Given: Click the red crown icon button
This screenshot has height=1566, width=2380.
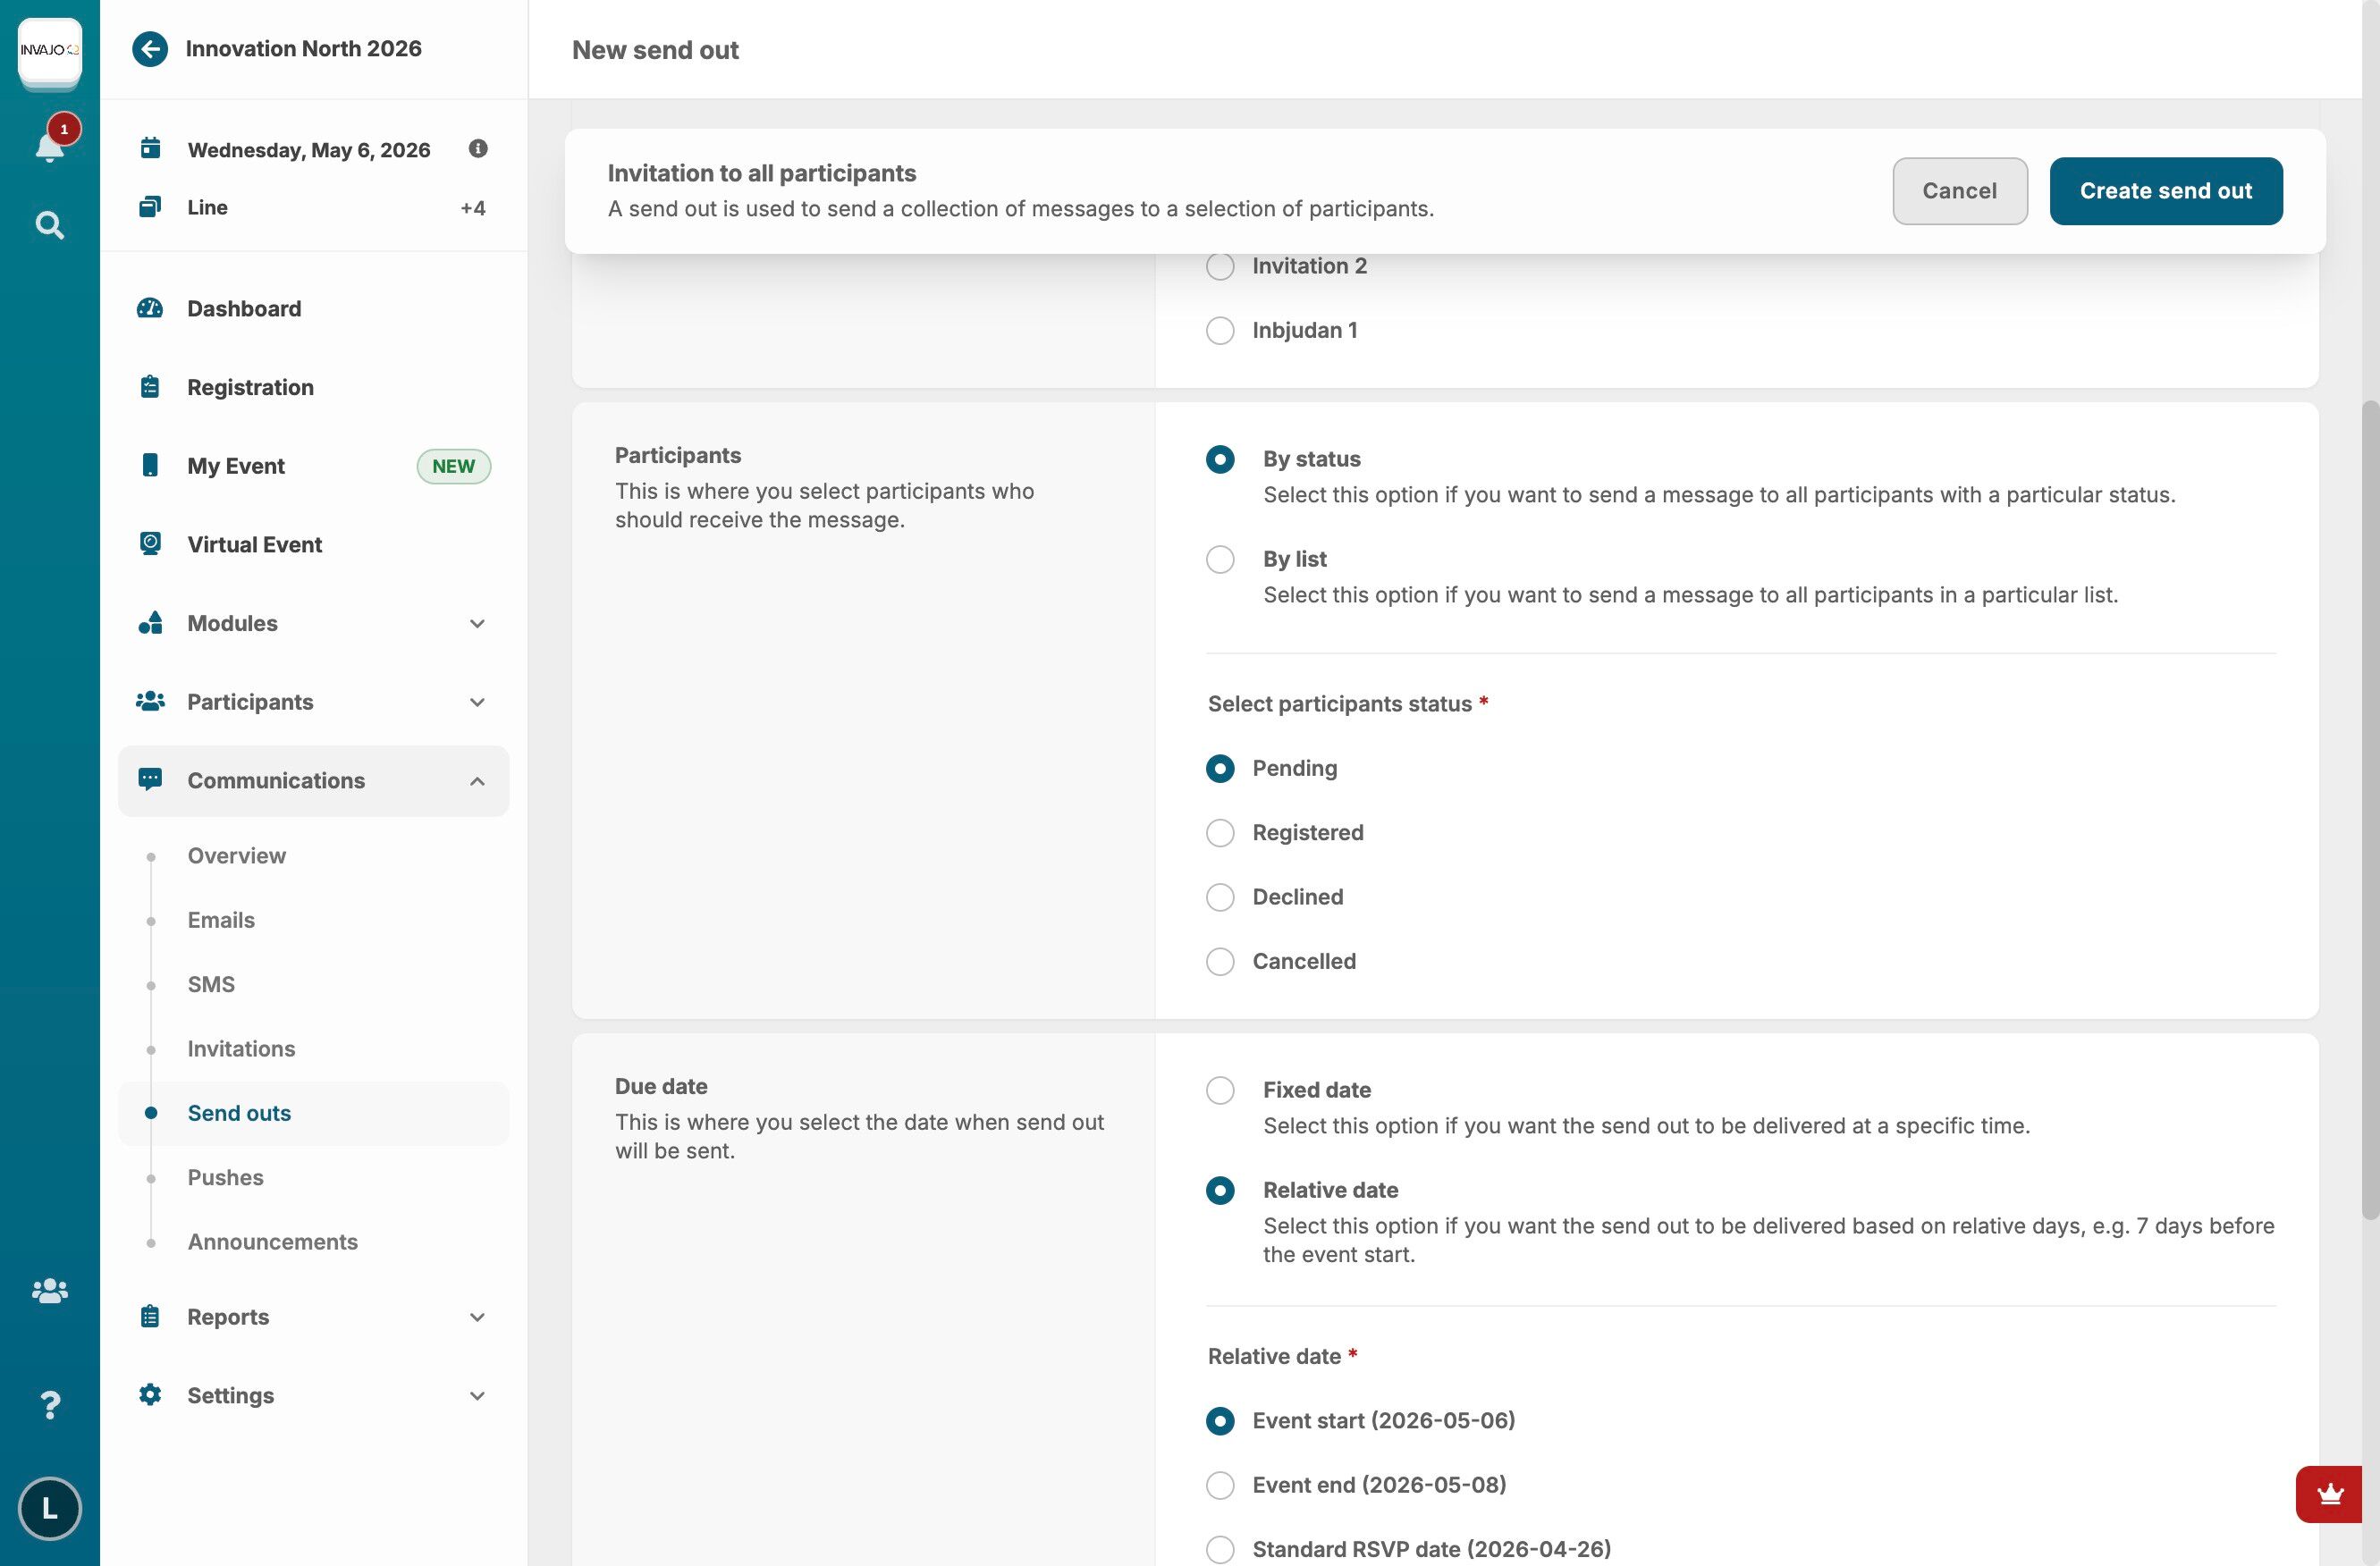Looking at the screenshot, I should (2330, 1494).
